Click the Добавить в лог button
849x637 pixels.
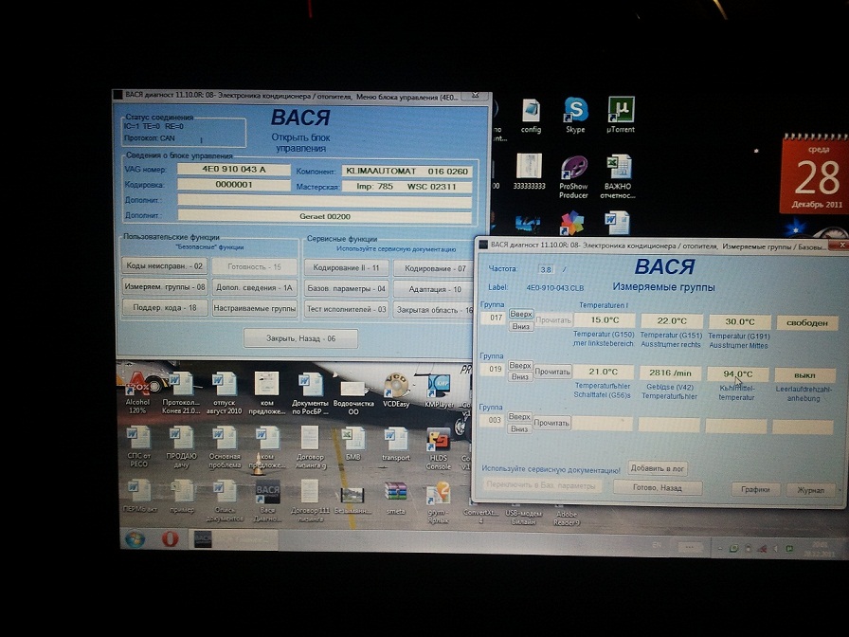click(658, 468)
